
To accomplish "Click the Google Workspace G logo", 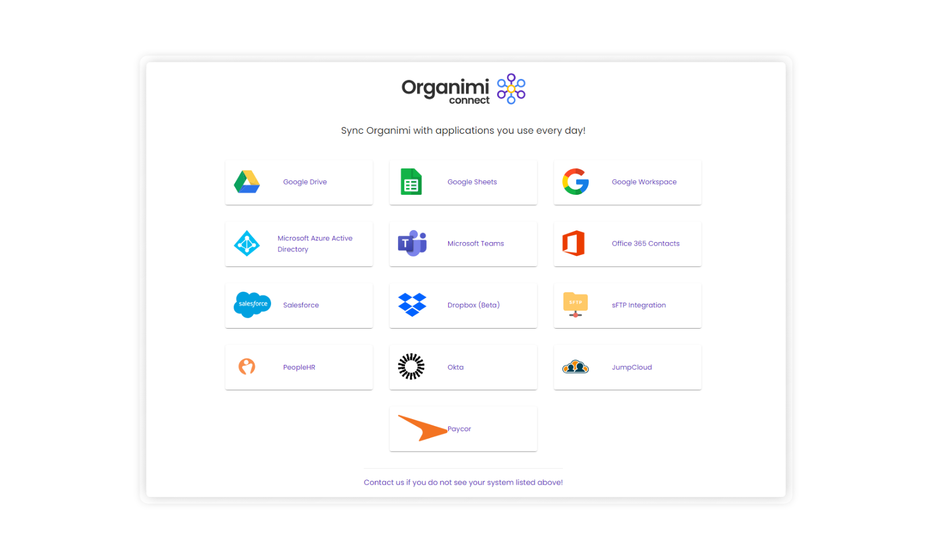I will click(x=576, y=182).
